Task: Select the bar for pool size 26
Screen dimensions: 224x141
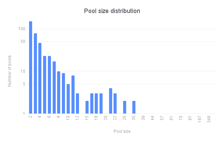Action: point(125,107)
